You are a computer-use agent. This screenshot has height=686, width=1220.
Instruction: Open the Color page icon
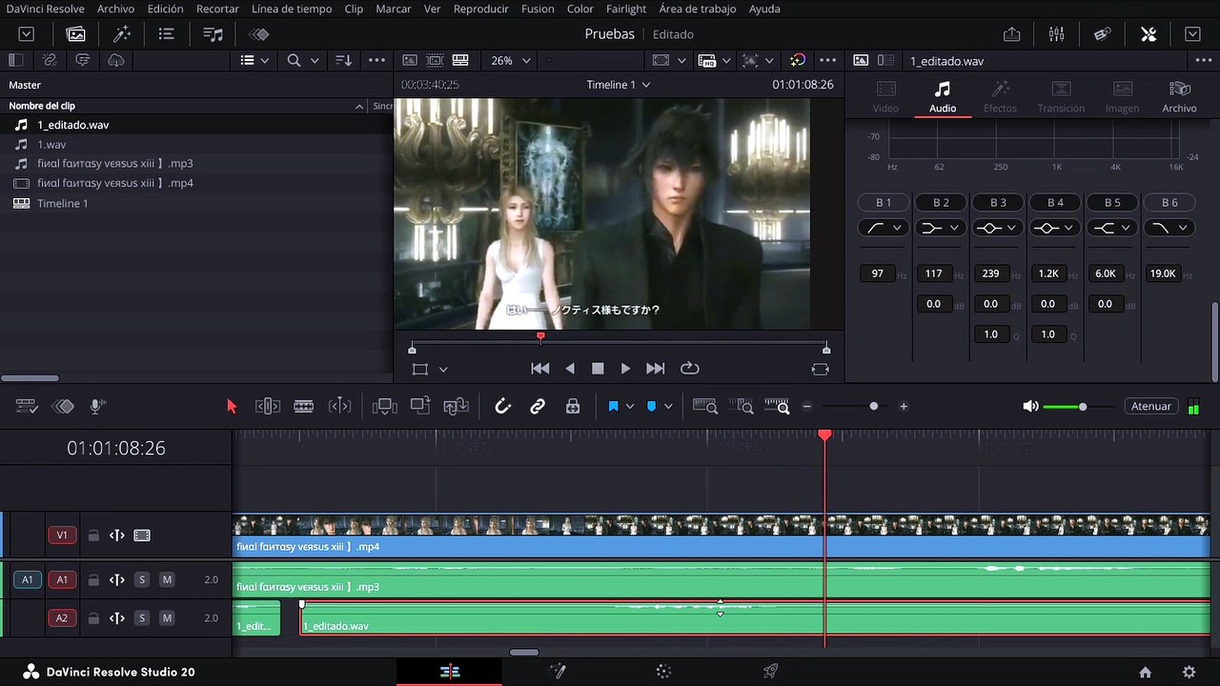[x=664, y=672]
